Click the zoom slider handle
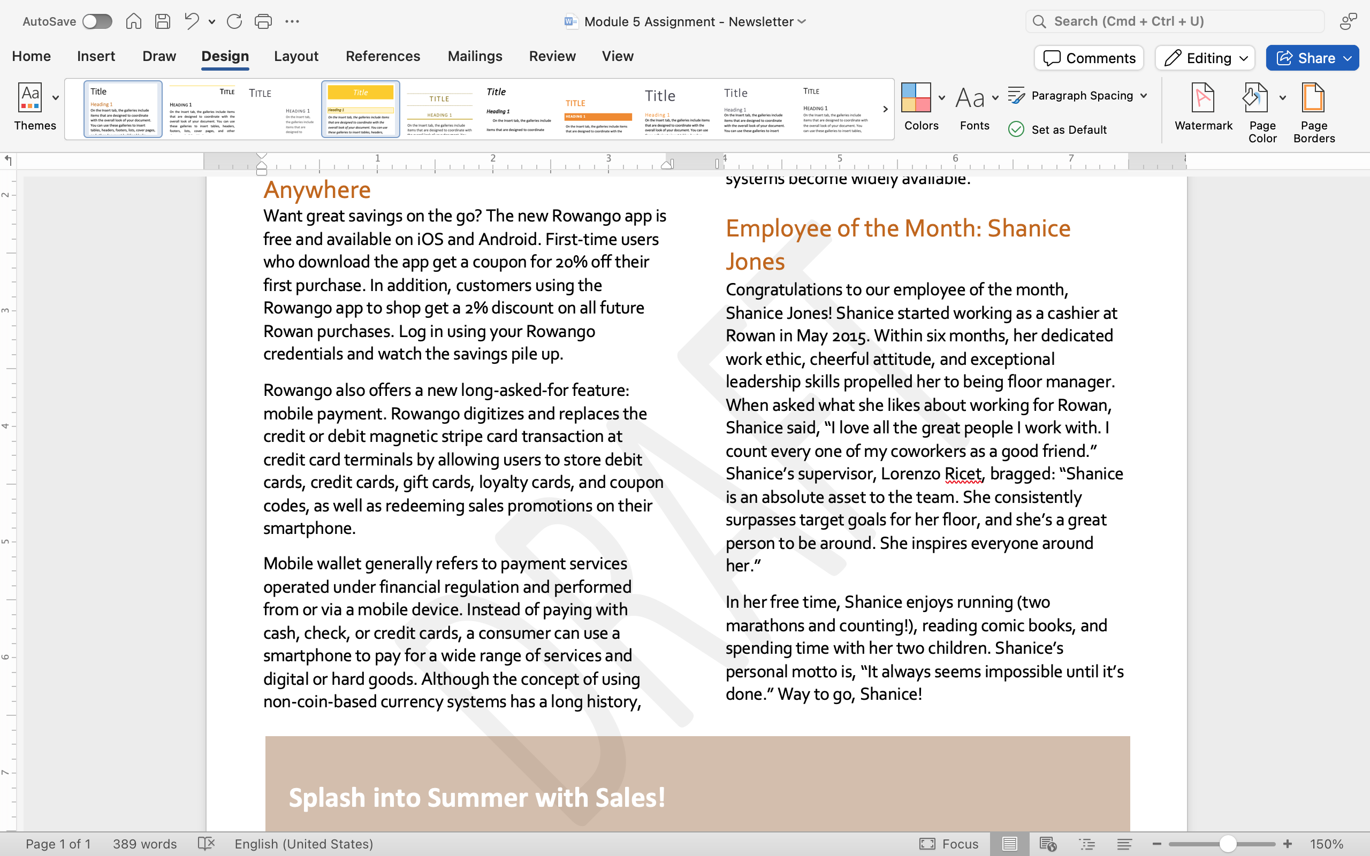1370x856 pixels. pos(1227,844)
